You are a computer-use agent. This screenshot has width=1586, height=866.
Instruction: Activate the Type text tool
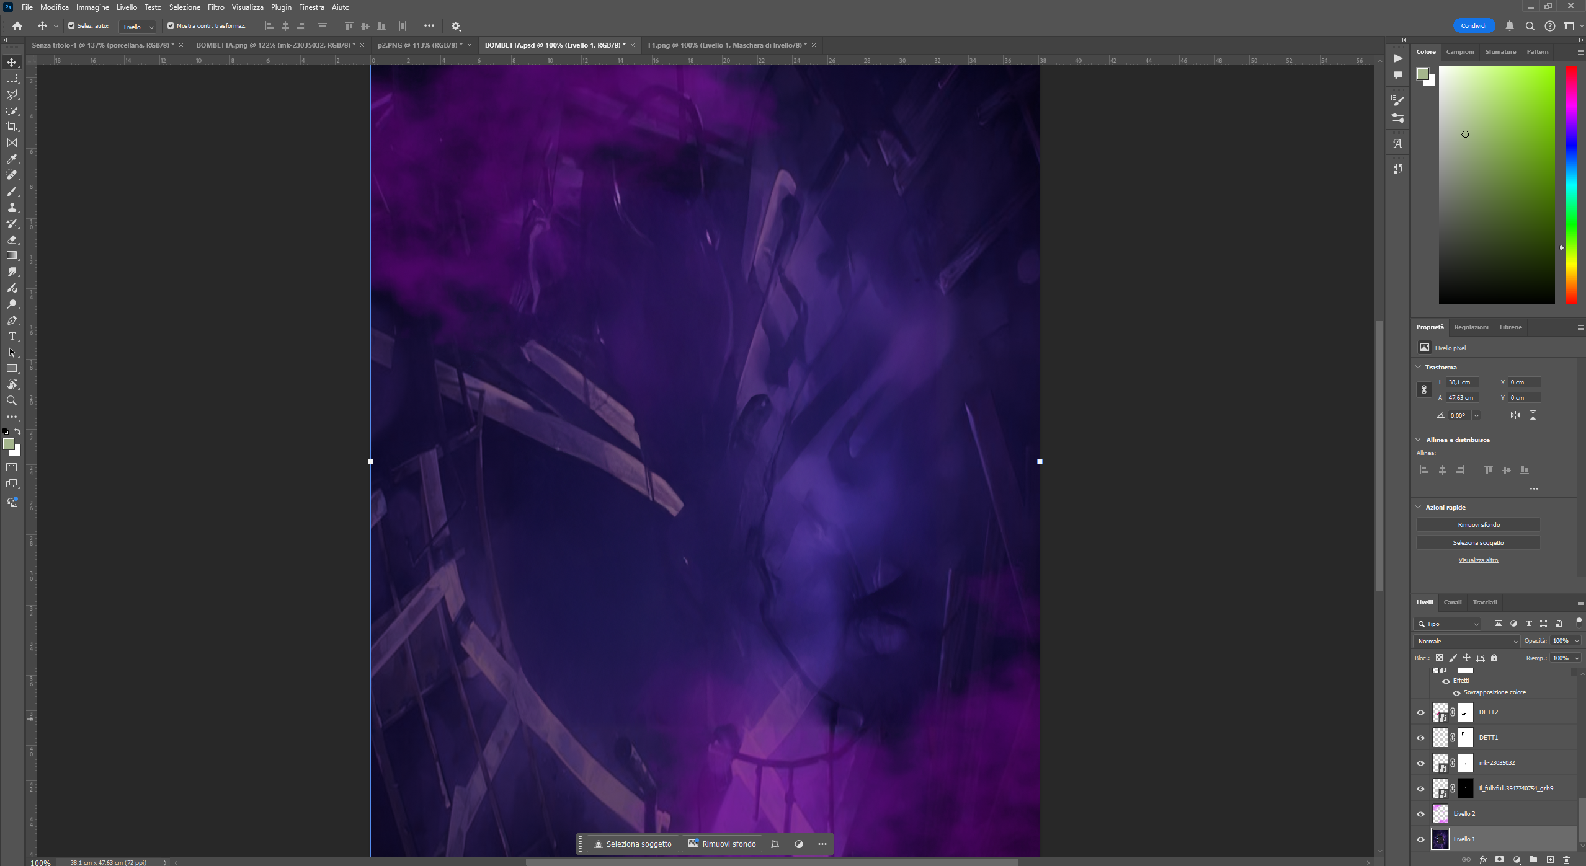coord(12,336)
